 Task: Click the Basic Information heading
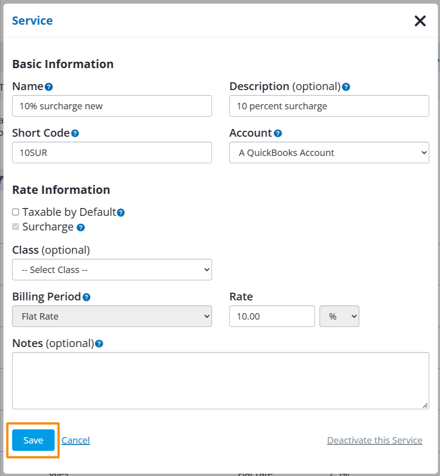tap(63, 64)
